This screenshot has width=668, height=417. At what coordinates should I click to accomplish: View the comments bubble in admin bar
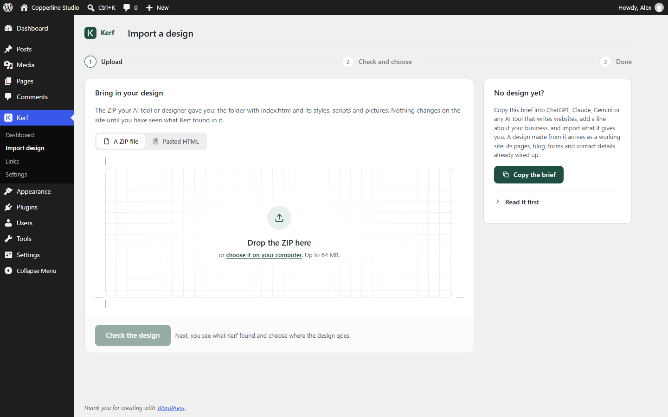point(127,7)
